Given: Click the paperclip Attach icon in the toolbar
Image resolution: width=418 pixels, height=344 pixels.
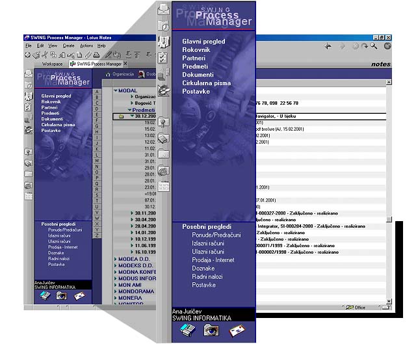Looking at the screenshot, I should point(88,55).
